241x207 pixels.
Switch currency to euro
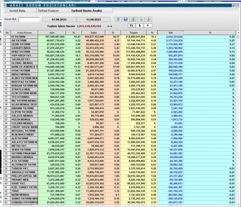tap(148, 26)
